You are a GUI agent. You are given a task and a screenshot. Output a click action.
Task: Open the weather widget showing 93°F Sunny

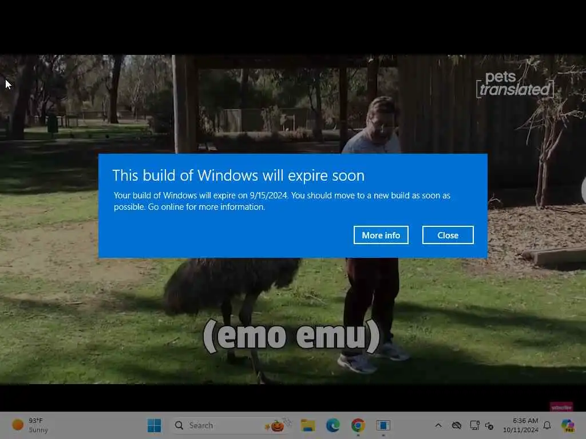[x=30, y=425]
